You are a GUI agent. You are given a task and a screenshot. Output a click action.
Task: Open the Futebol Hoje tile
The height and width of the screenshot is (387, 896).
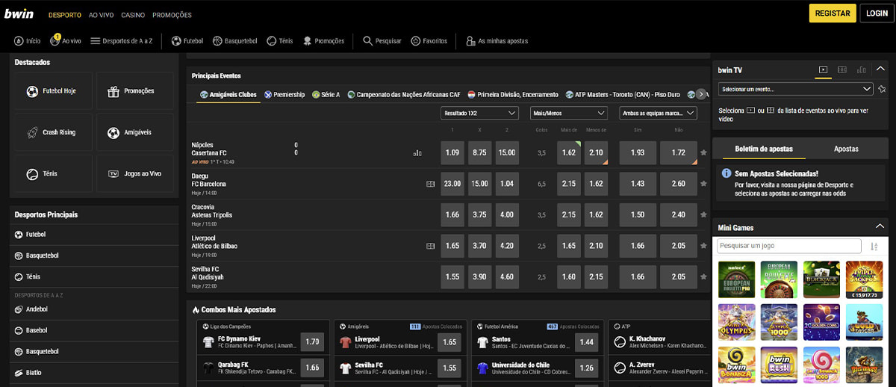click(53, 91)
